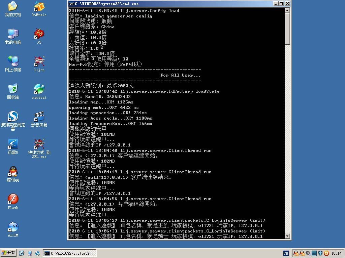Open the 迅雷5 download manager
This screenshot has height=258, width=345.
click(x=13, y=144)
